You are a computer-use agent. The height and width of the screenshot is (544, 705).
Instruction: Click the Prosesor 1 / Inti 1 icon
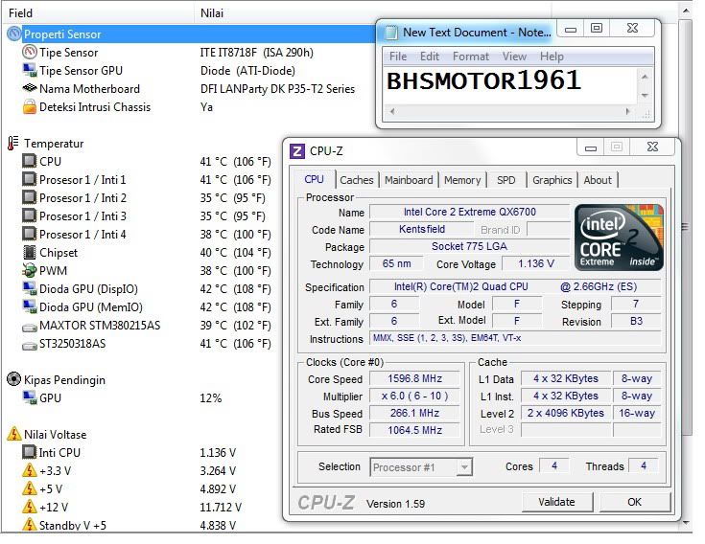coord(29,179)
